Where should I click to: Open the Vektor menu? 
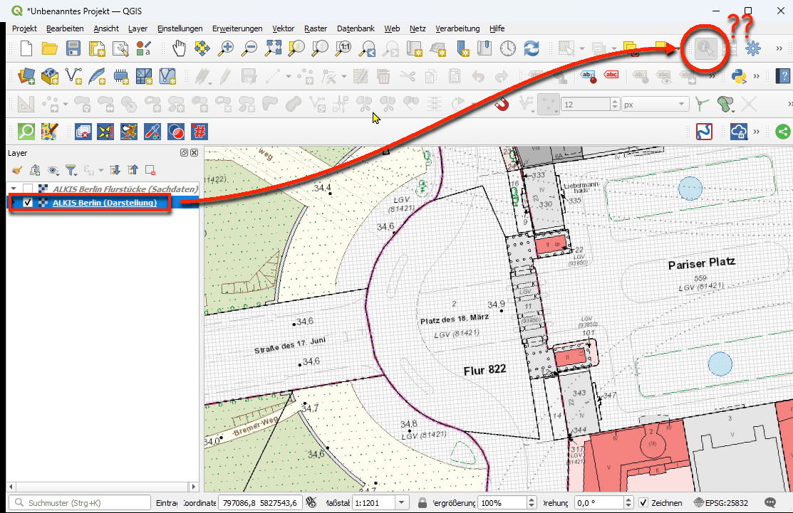tap(283, 28)
